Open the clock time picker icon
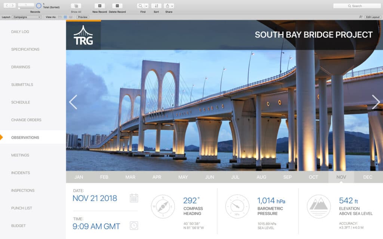 (x=134, y=226)
